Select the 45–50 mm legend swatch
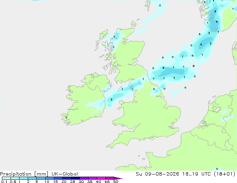The image size is (237, 183). [110, 178]
